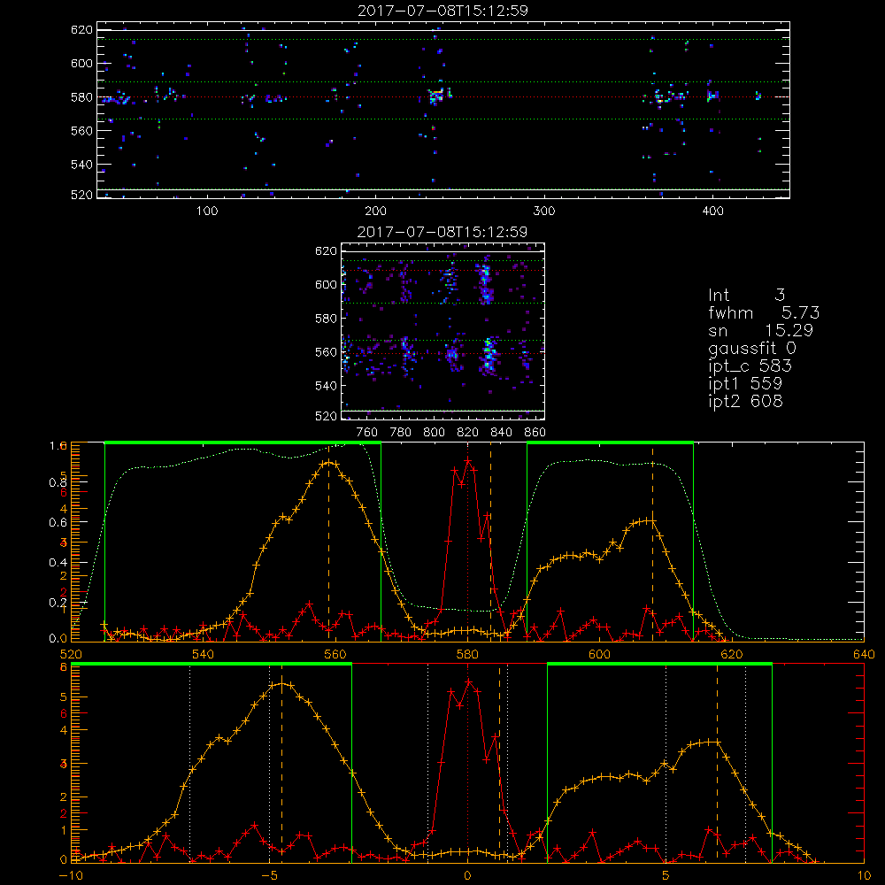Select the 'ipt_c 583' readout line
This screenshot has height=885, width=885.
[x=750, y=366]
